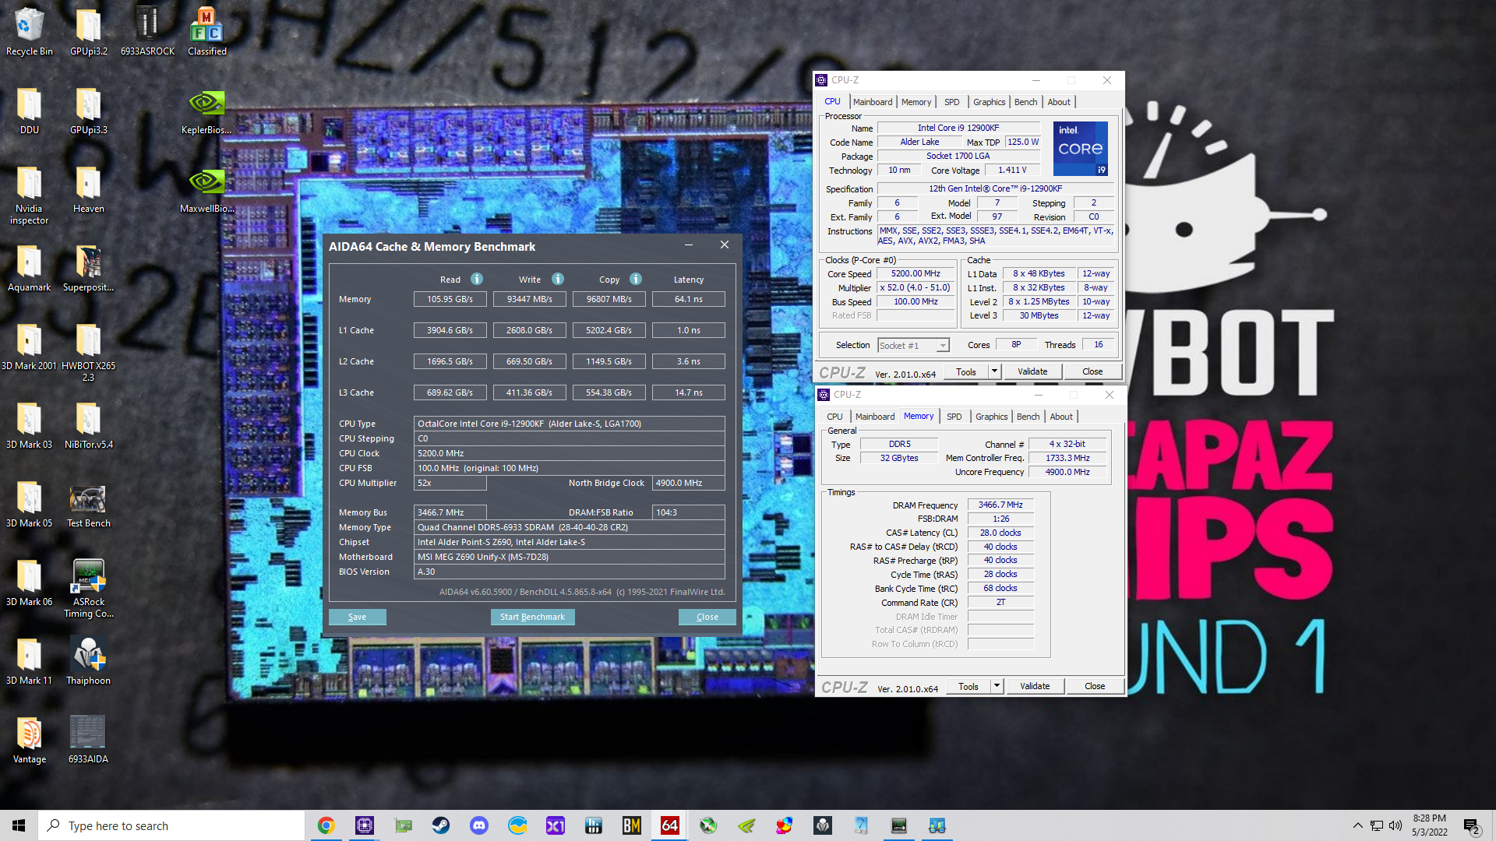Open the BM benchmark taskbar icon
Screen dimensions: 1496x841
coord(631,825)
